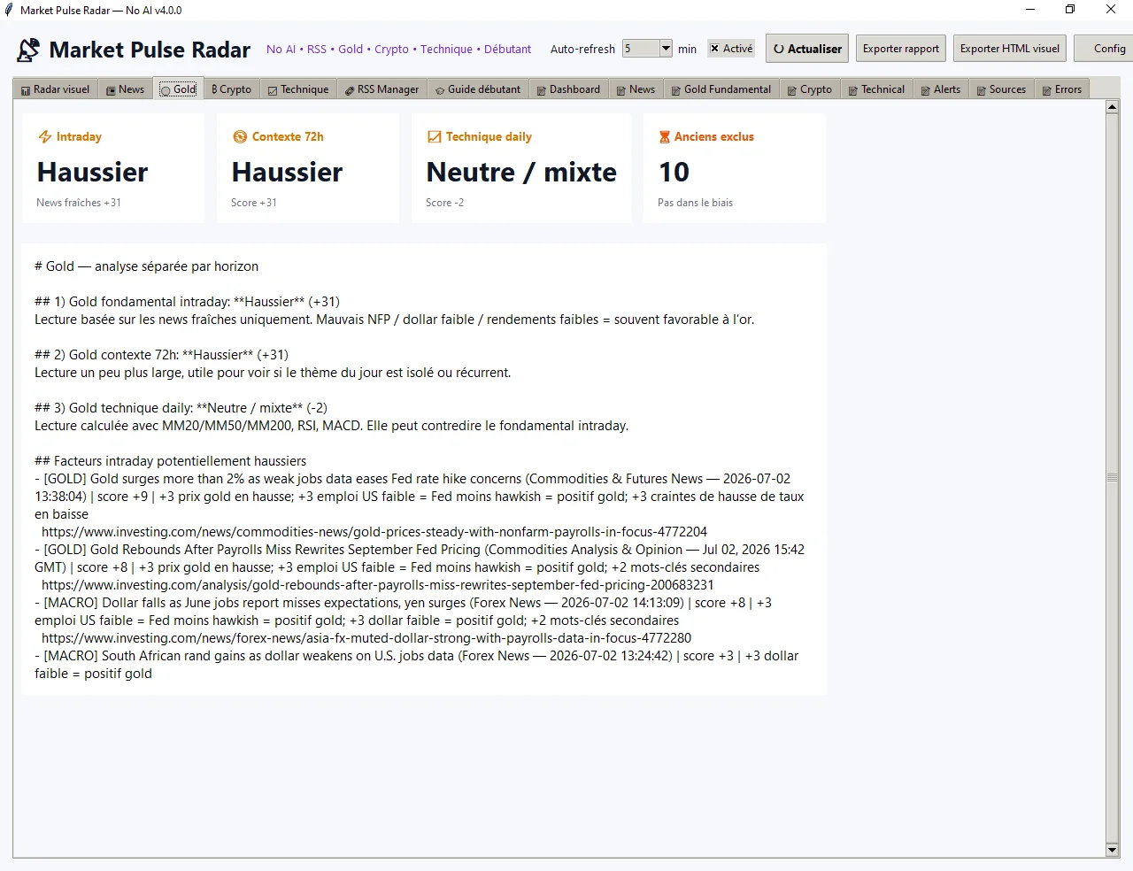
Task: Open the News tab beside Radar visuel
Action: 125,89
